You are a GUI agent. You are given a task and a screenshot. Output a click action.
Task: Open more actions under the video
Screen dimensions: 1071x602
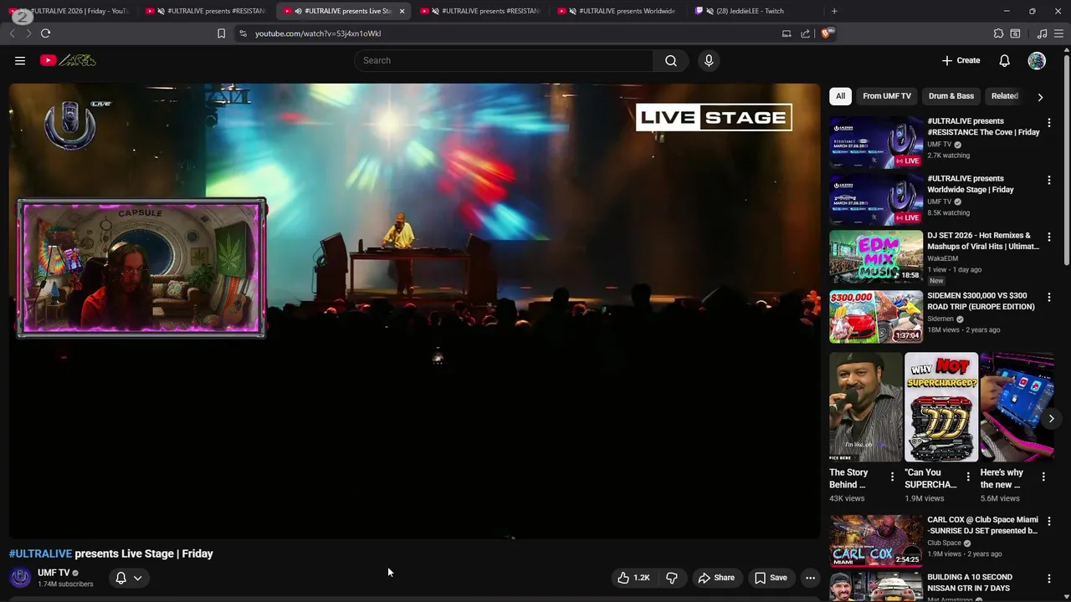810,578
